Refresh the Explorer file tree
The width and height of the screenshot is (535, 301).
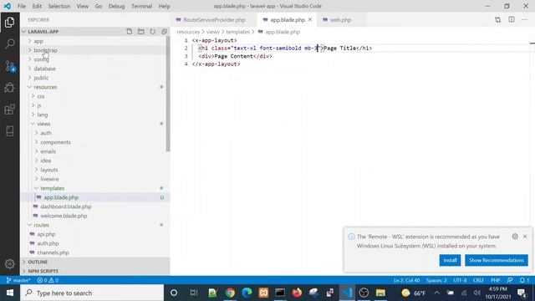click(x=152, y=32)
